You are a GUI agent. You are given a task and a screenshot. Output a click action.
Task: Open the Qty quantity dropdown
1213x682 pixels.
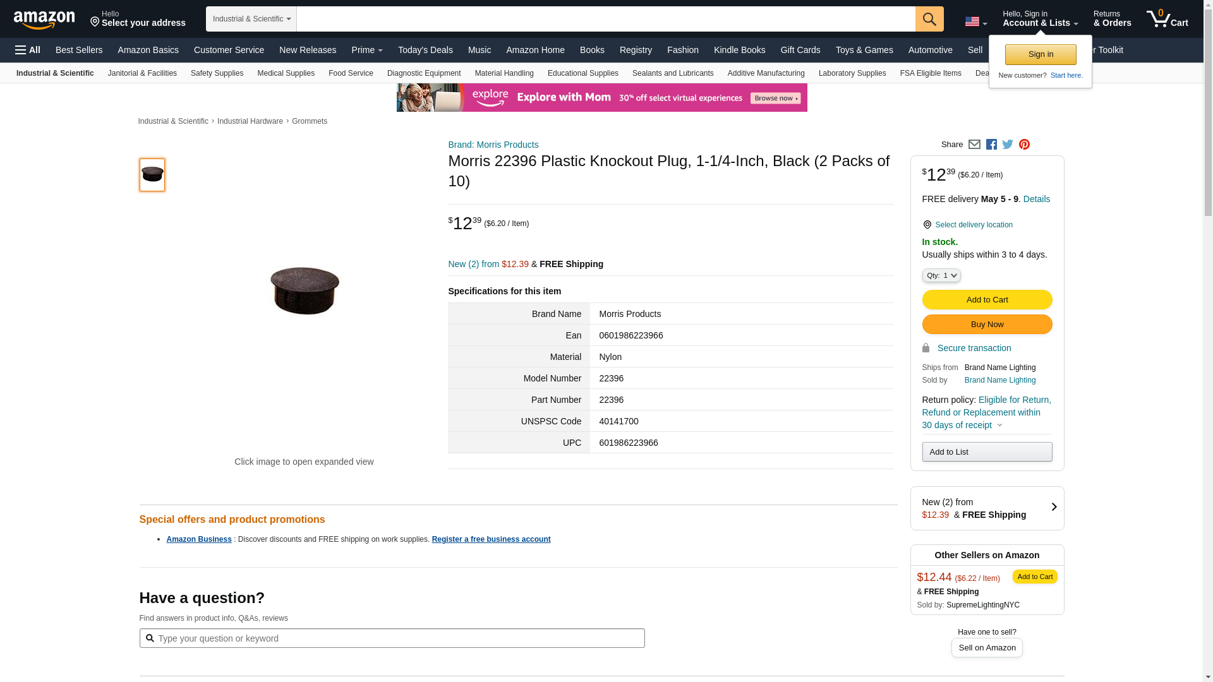coord(941,275)
